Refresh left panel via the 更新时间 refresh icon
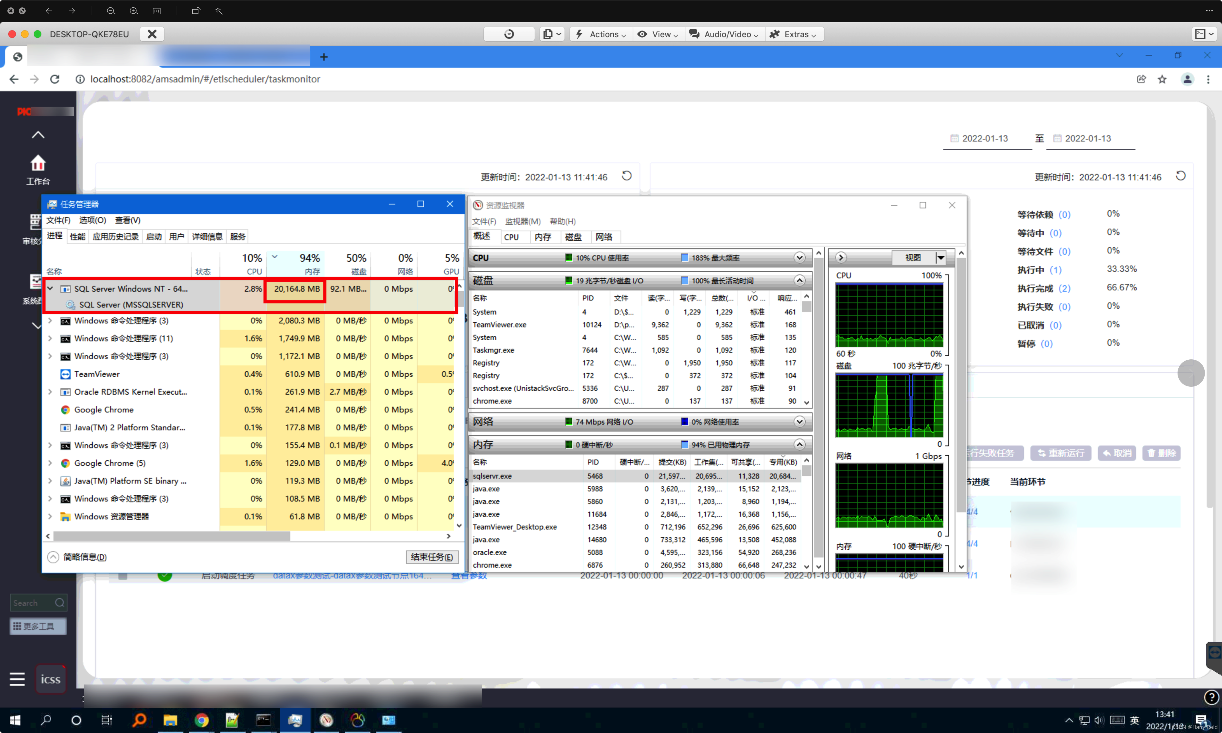 [x=626, y=176]
